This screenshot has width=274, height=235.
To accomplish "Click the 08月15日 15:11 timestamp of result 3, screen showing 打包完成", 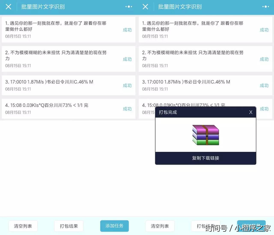I will point(155,89).
